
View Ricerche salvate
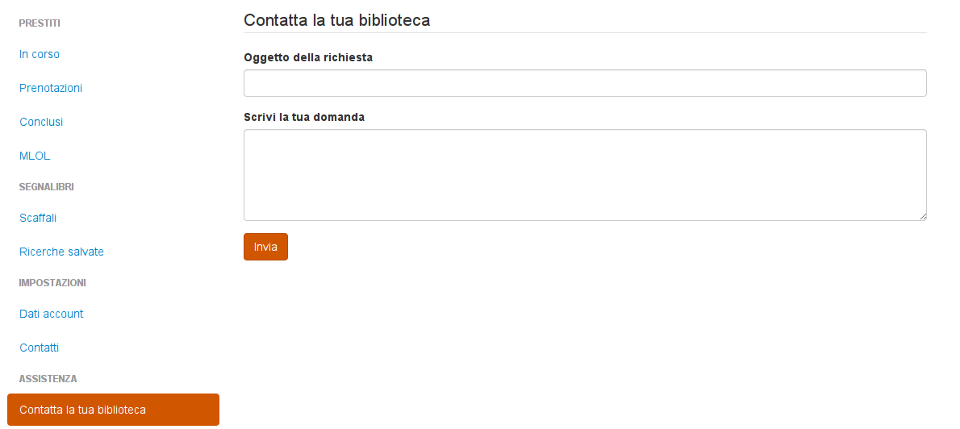[x=61, y=252]
